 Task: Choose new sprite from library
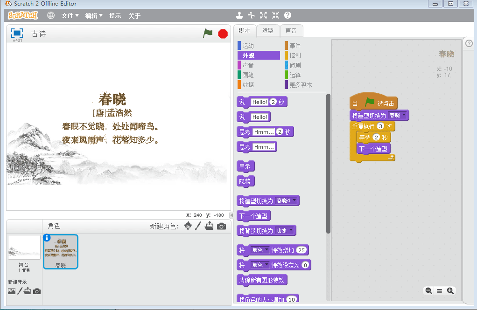[x=188, y=226]
